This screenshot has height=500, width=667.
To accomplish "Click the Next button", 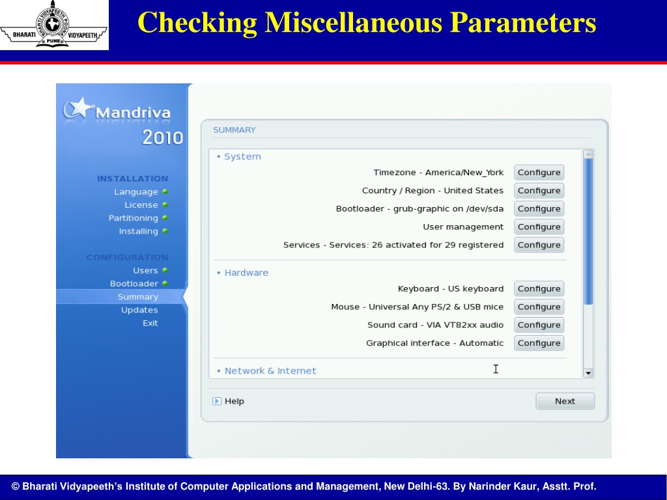I will tap(565, 401).
